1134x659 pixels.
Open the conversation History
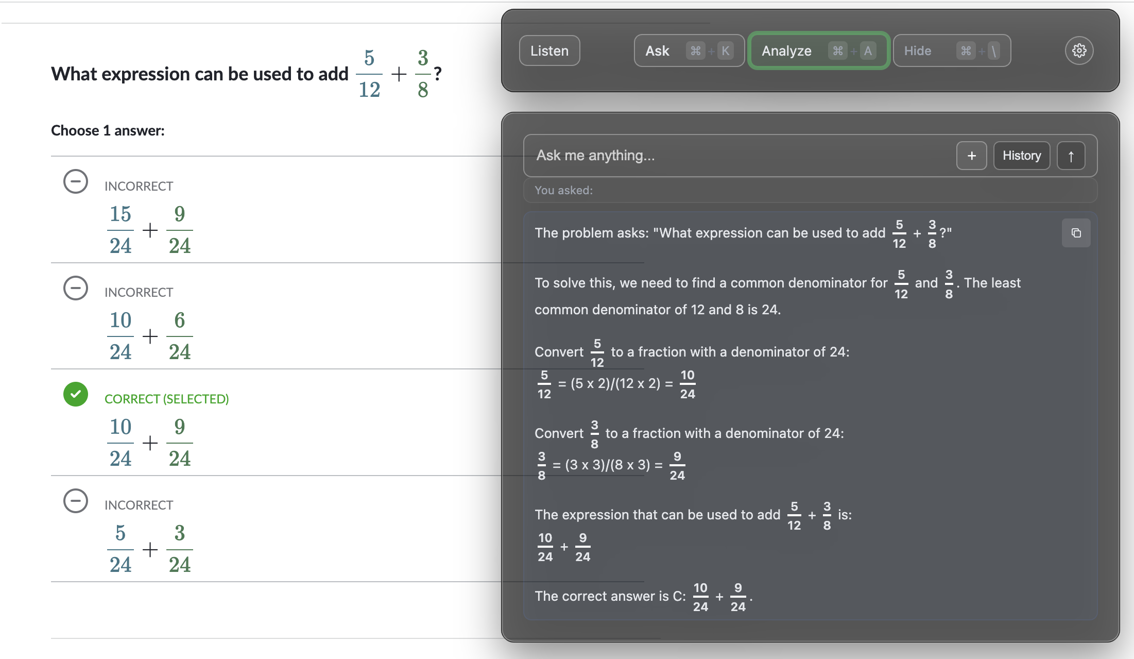coord(1021,155)
